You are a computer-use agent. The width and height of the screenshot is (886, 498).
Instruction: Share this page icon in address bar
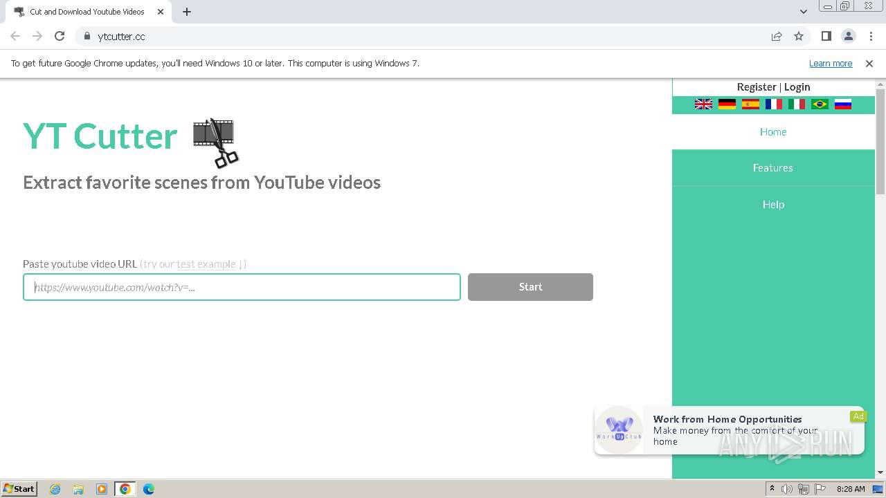click(777, 36)
